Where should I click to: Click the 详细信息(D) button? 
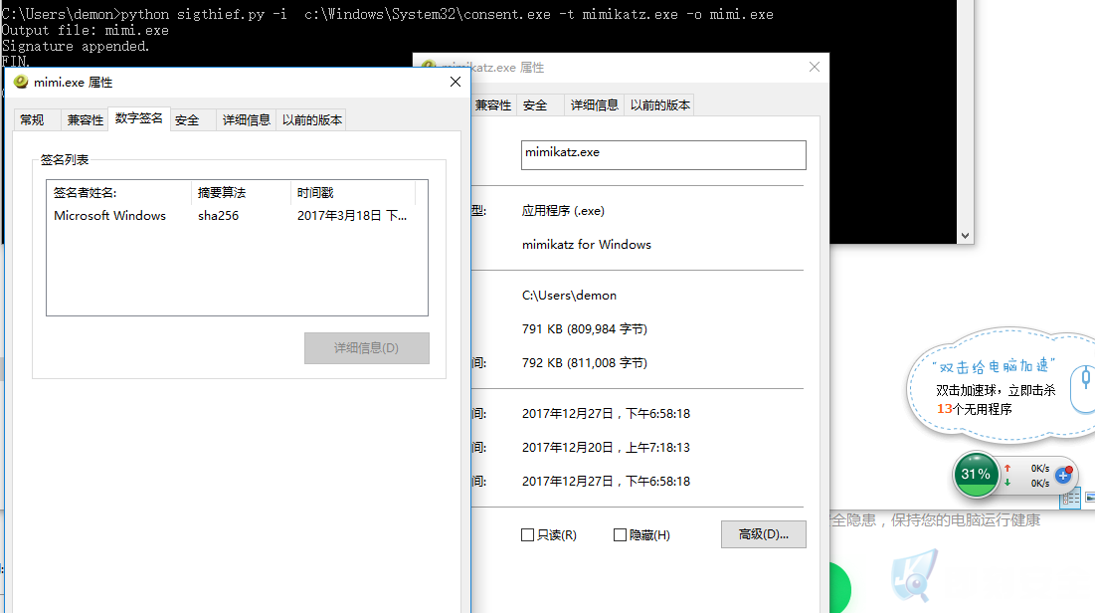click(367, 348)
